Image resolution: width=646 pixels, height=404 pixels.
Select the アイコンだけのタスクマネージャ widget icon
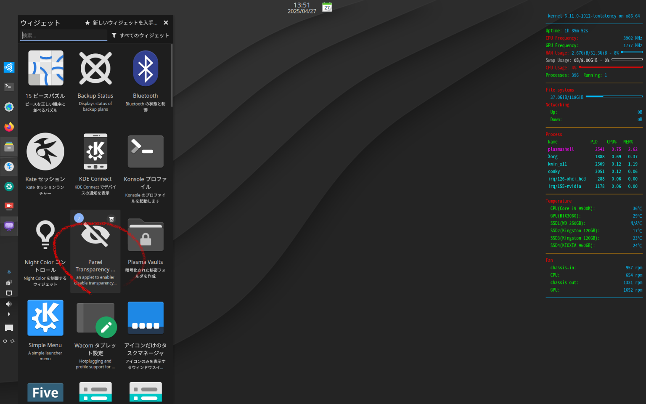(146, 318)
